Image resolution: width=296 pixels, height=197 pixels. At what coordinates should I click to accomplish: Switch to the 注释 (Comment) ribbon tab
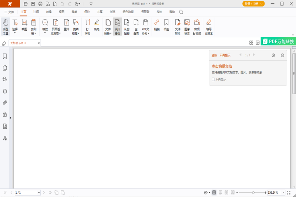(36, 12)
